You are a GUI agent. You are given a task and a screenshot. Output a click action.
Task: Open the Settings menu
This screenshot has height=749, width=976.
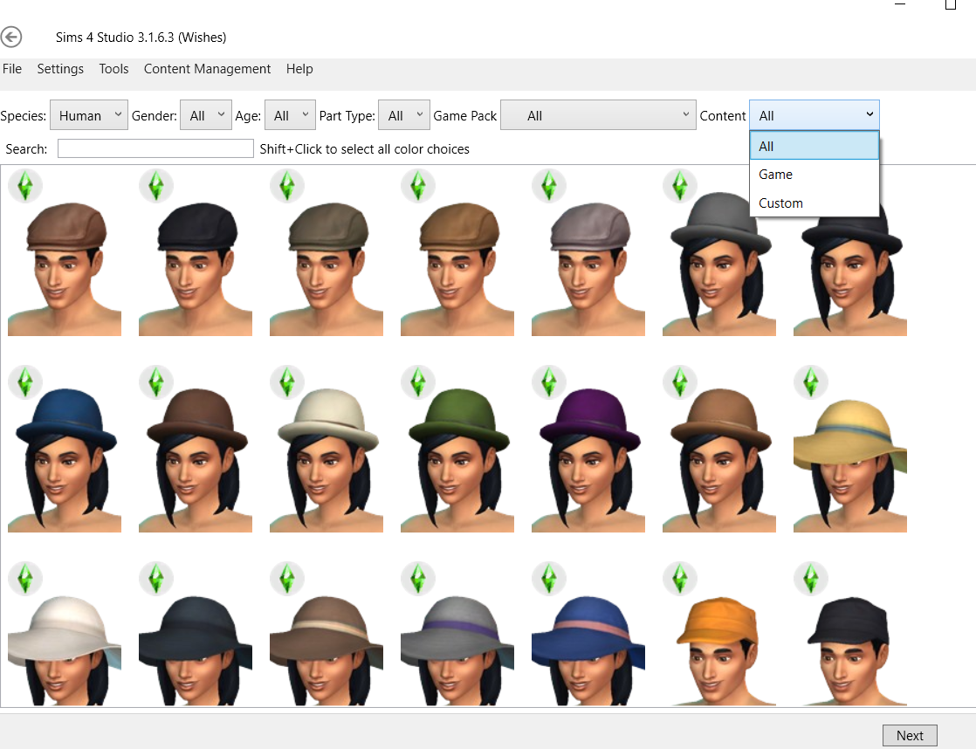60,69
